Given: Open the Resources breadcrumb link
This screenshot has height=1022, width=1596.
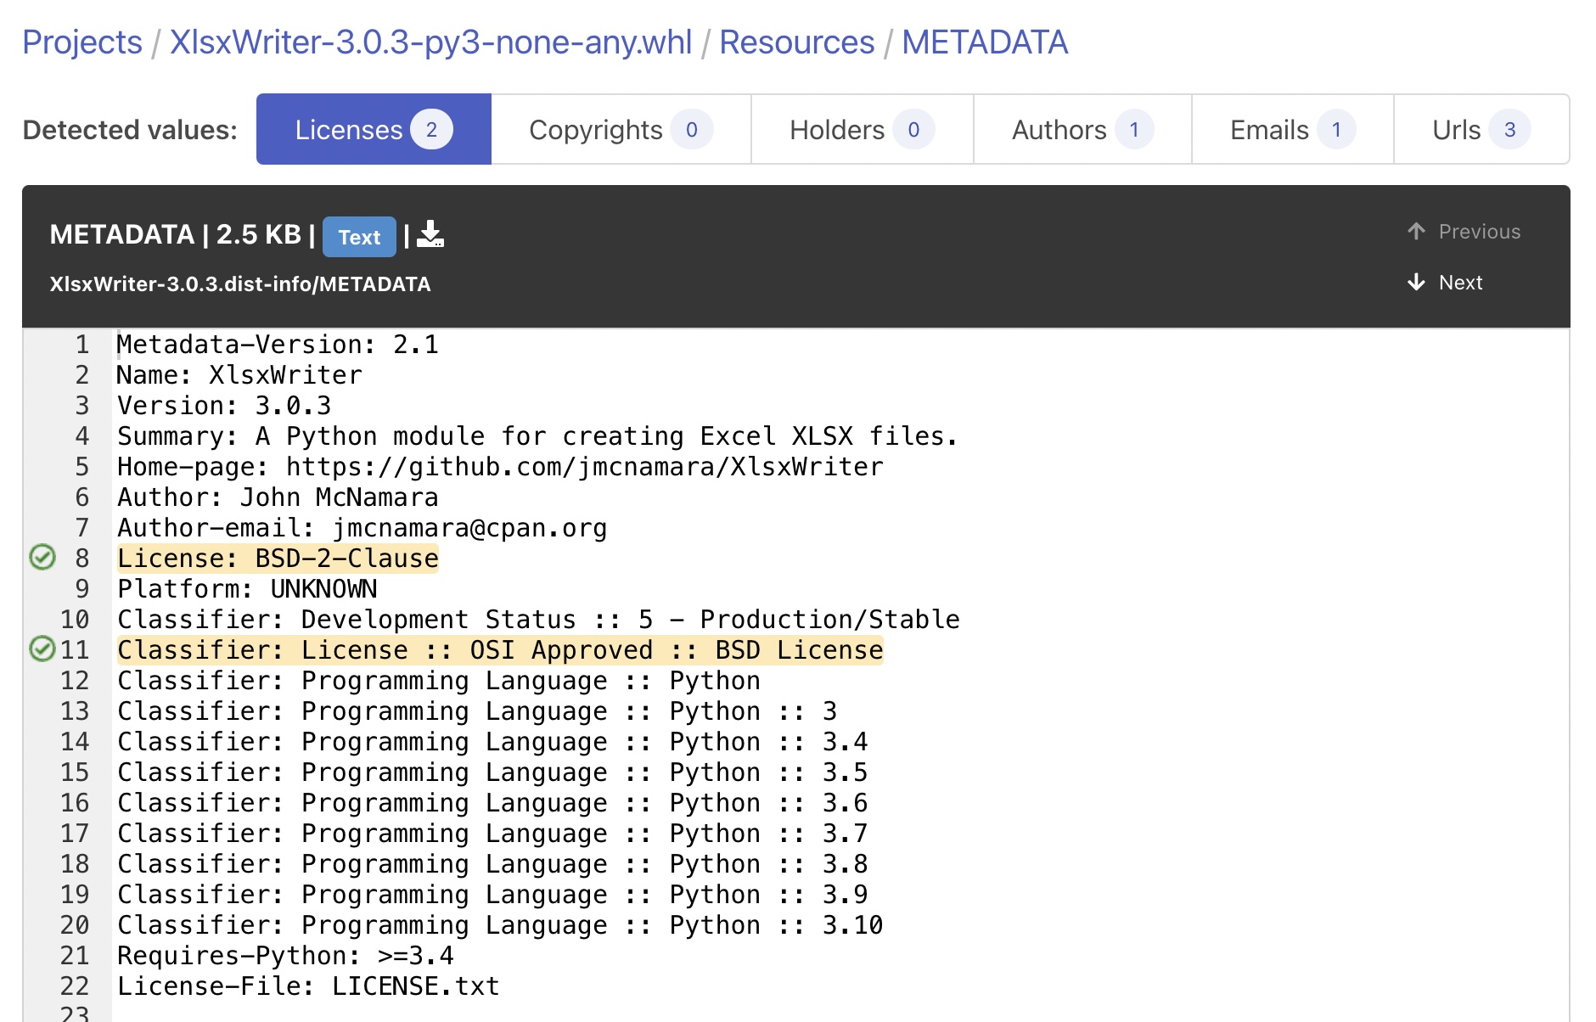Looking at the screenshot, I should (x=796, y=42).
